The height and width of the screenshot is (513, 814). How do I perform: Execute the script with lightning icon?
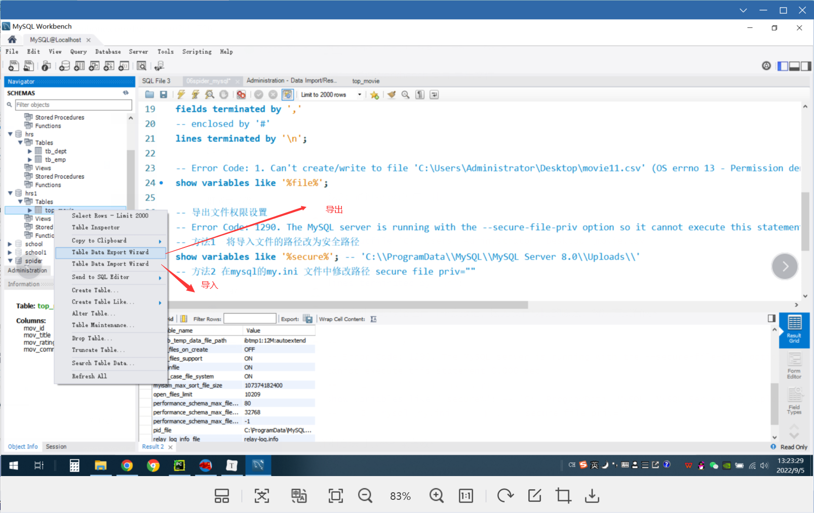(181, 95)
